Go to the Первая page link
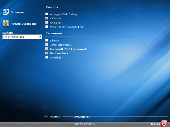The height and width of the screenshot is (127, 170). pyautogui.click(x=55, y=117)
